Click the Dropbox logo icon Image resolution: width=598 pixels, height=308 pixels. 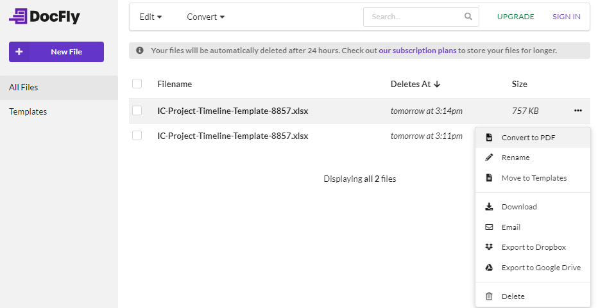[489, 247]
